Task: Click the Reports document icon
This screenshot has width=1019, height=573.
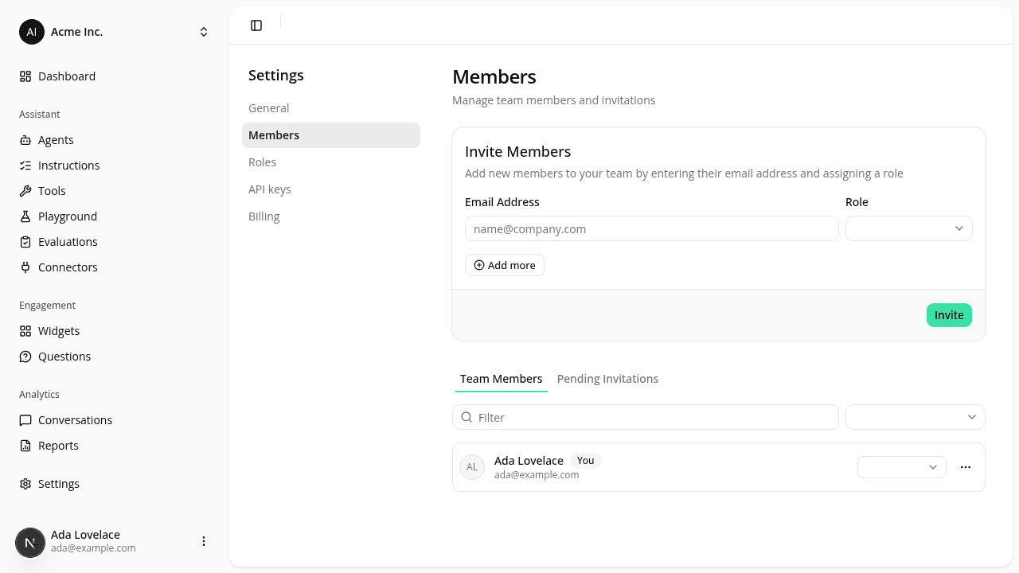Action: pos(25,446)
